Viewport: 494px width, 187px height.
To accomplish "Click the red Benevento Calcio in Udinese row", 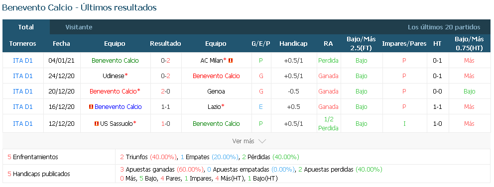I will (216, 76).
